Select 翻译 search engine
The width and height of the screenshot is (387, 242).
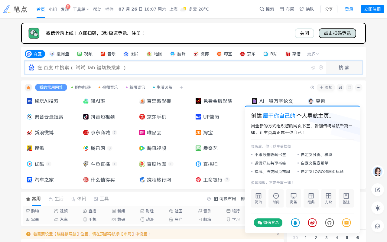(x=178, y=54)
